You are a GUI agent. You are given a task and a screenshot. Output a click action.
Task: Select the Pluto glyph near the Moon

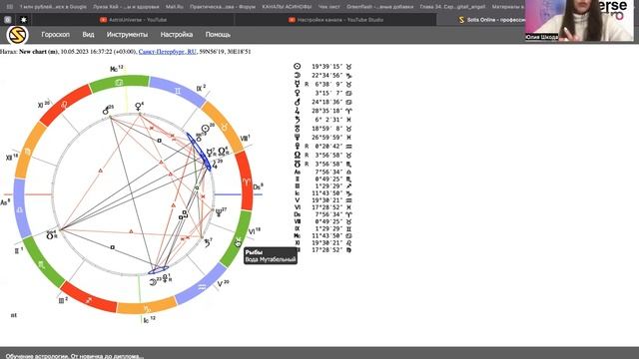pos(165,279)
